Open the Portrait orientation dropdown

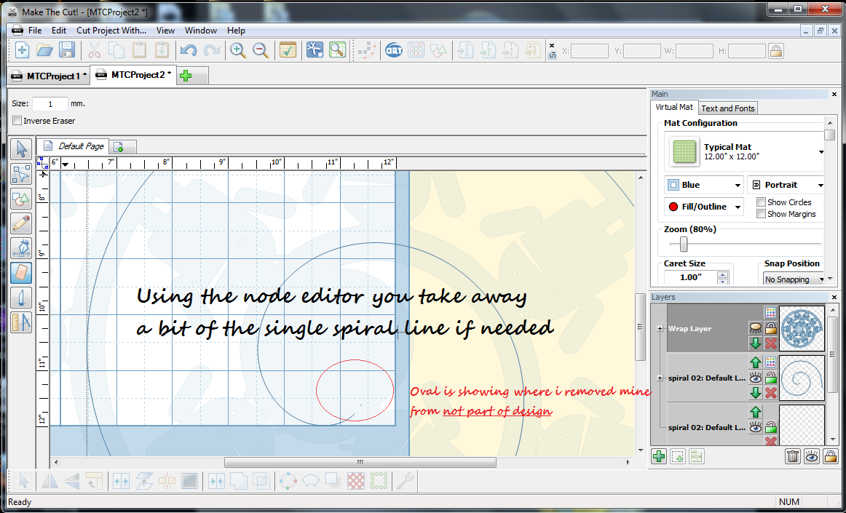786,185
